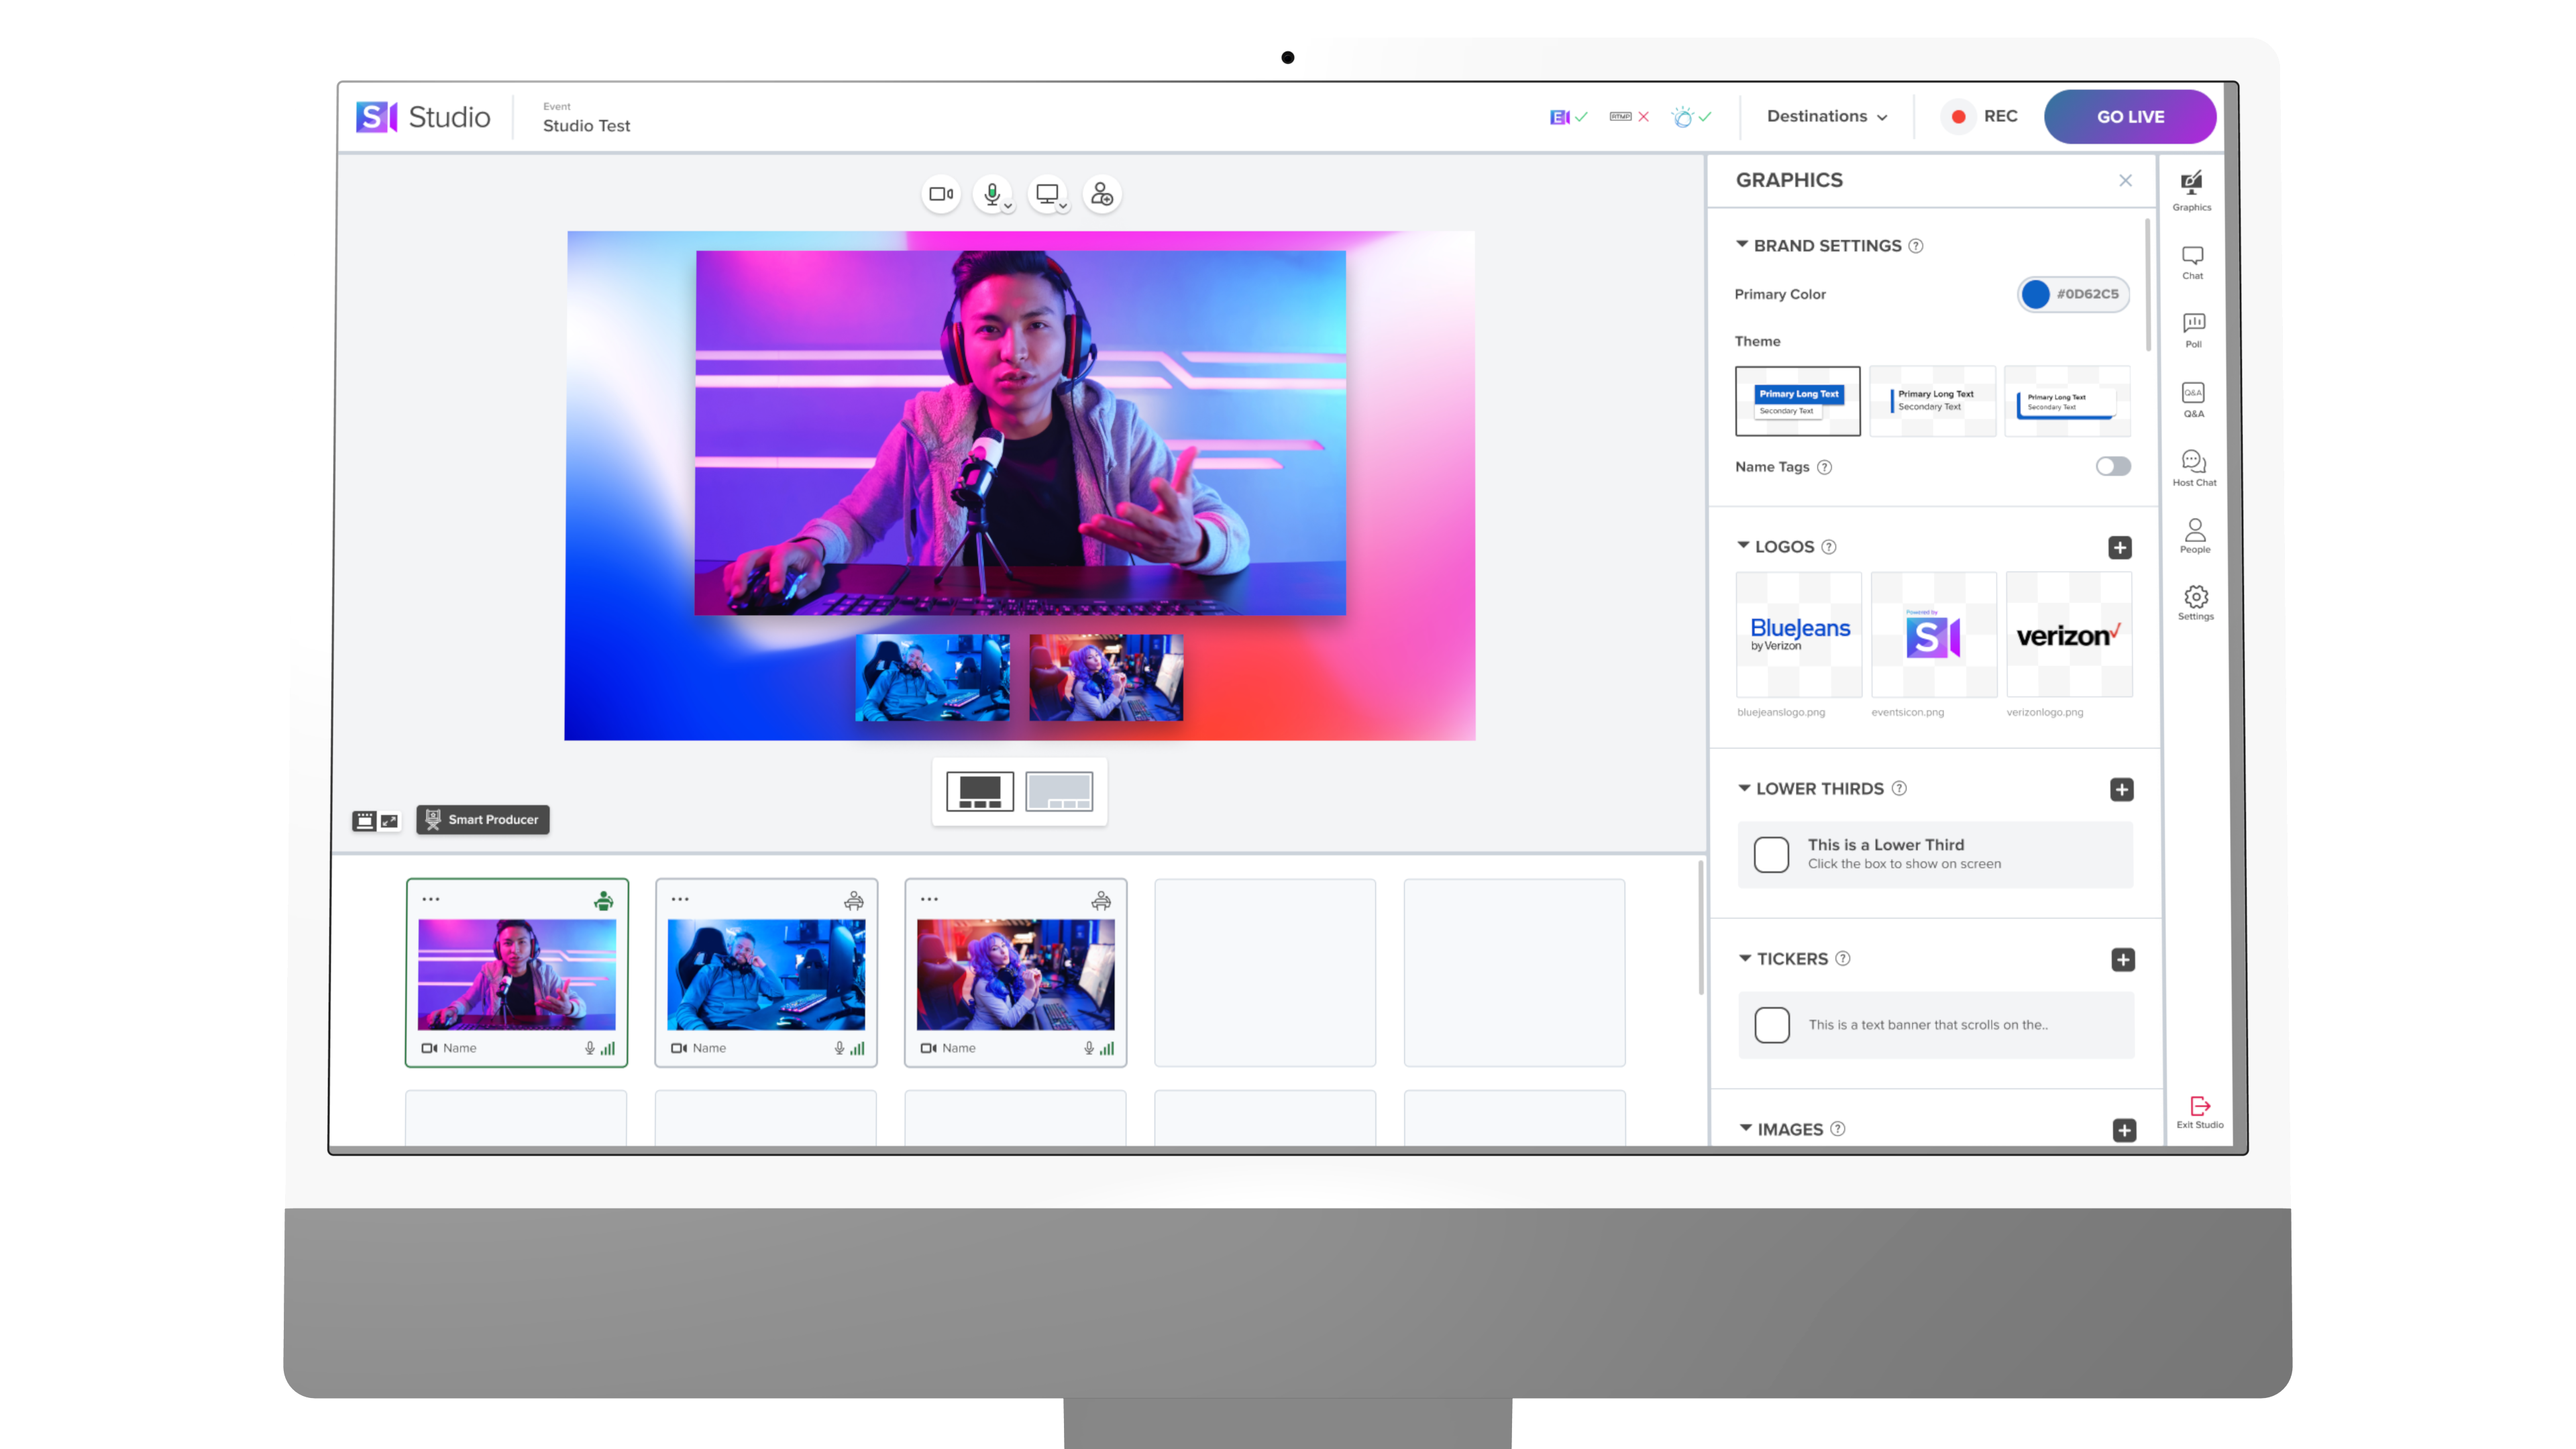
Task: Toggle the camera icon above the stage
Action: tap(940, 194)
